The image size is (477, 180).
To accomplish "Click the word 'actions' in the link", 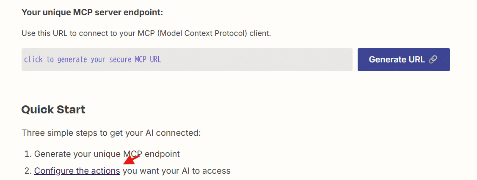I will (106, 171).
